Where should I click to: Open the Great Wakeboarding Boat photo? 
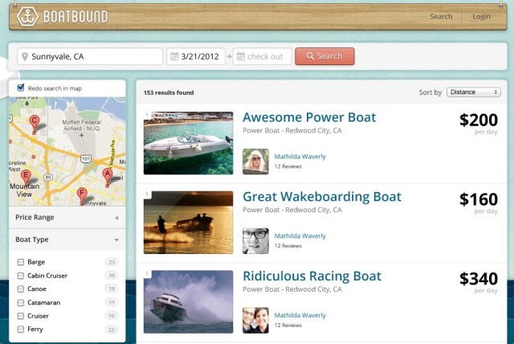pos(188,223)
